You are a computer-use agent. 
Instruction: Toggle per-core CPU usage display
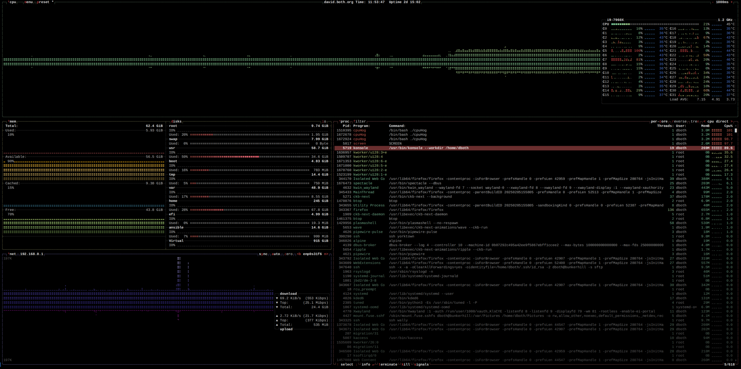[x=659, y=121]
